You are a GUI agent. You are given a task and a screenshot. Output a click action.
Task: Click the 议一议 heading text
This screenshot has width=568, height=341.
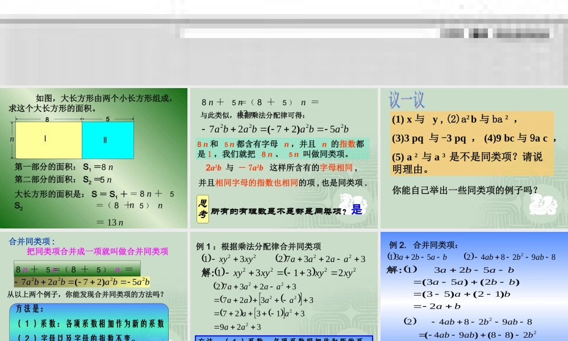407,99
